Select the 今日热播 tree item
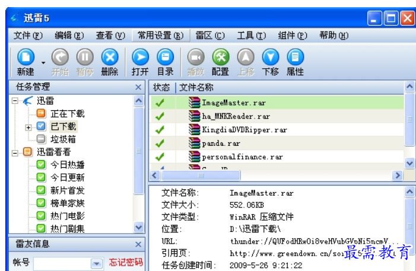The width and height of the screenshot is (416, 271). pyautogui.click(x=68, y=165)
